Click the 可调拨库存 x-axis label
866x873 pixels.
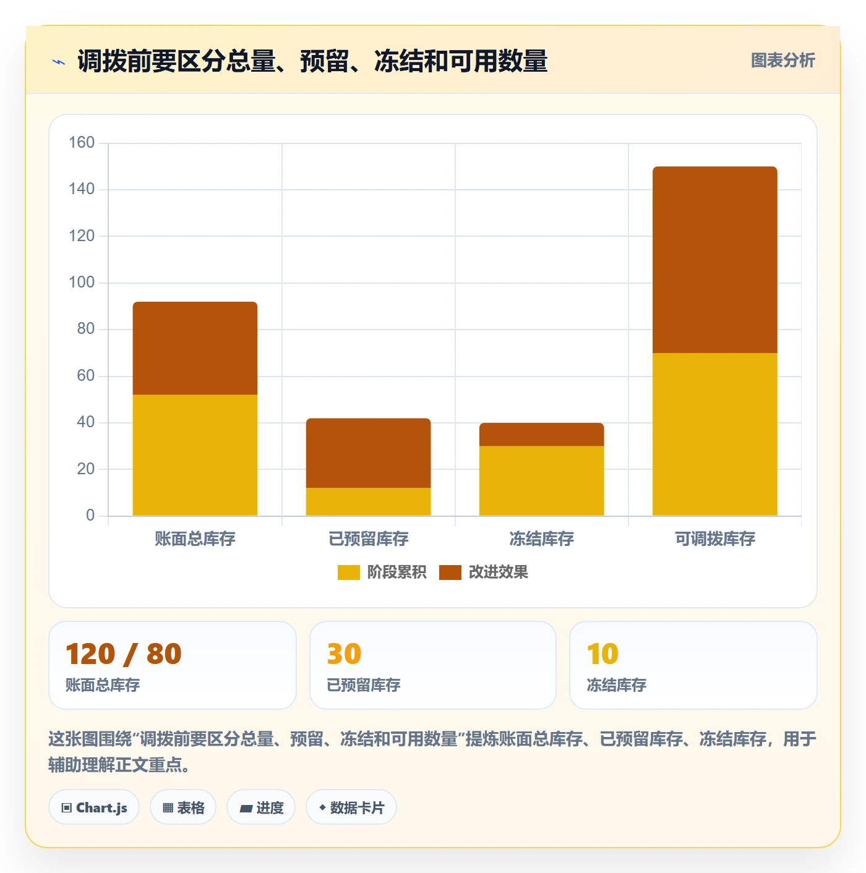click(x=714, y=539)
